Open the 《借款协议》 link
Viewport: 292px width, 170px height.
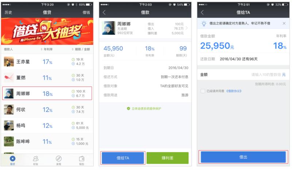pyautogui.click(x=234, y=91)
